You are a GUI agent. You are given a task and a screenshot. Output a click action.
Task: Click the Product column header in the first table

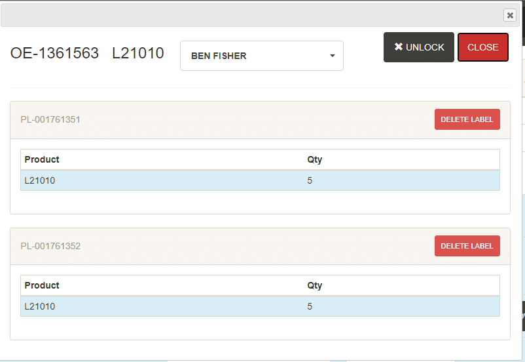click(42, 159)
